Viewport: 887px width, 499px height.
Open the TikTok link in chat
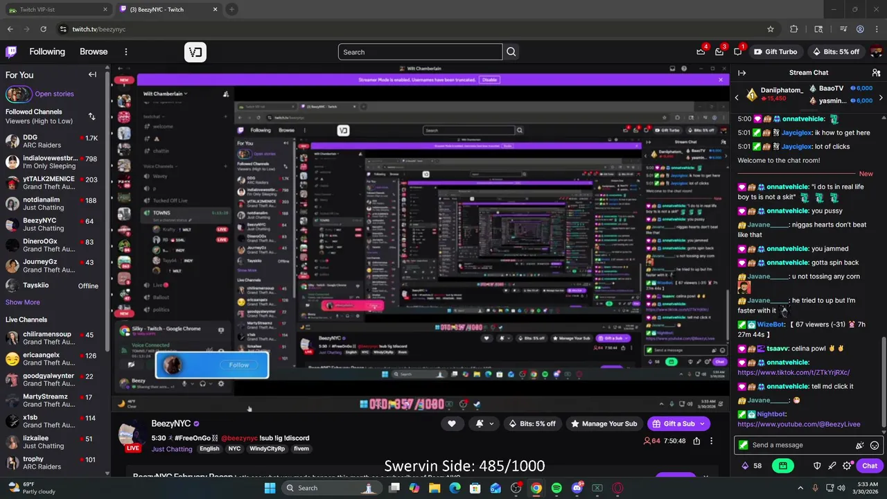point(793,372)
